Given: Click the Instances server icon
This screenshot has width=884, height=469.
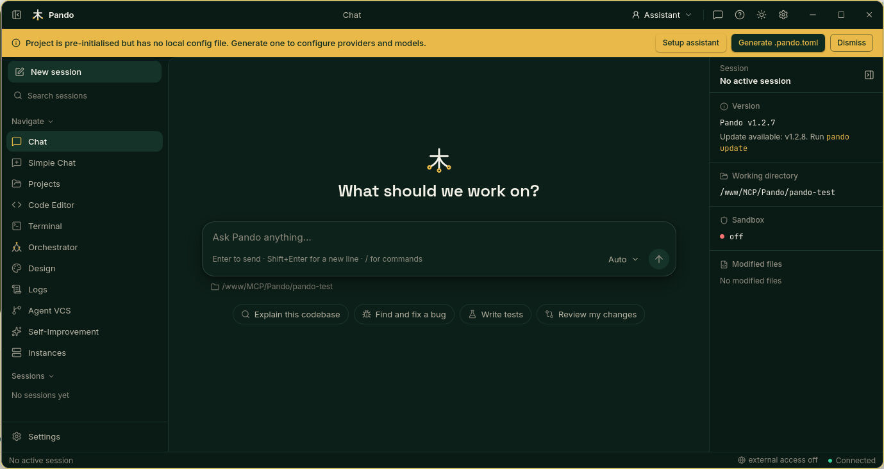Looking at the screenshot, I should (17, 353).
